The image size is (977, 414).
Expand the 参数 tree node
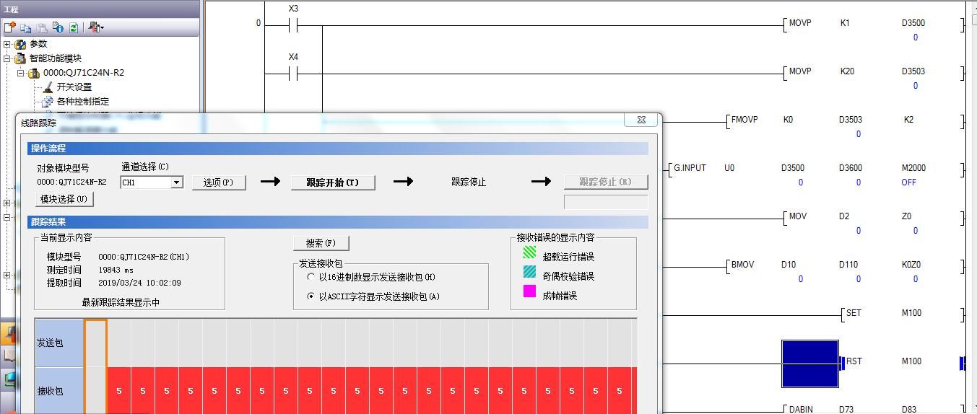point(7,44)
